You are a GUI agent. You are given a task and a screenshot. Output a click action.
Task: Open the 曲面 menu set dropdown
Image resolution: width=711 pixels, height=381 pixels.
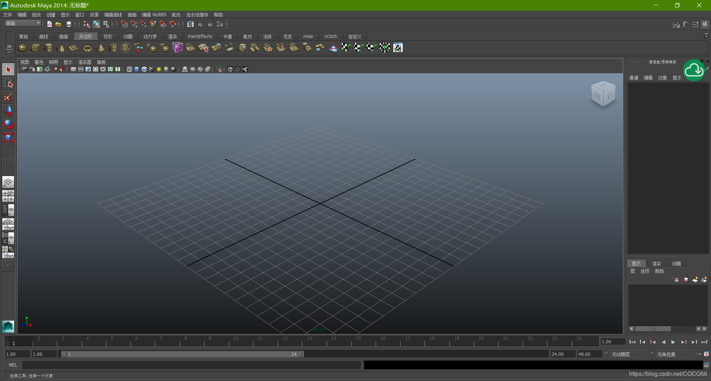23,23
